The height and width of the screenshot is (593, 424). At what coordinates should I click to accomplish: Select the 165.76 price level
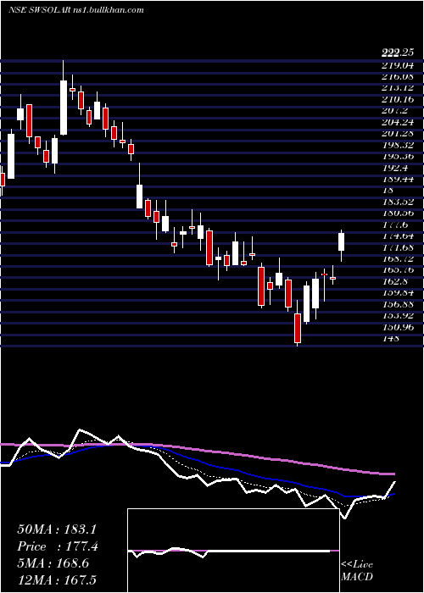pyautogui.click(x=397, y=270)
